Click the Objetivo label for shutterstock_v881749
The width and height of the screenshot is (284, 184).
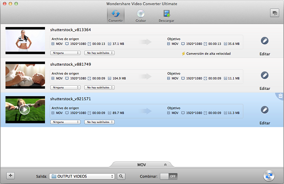174,73
